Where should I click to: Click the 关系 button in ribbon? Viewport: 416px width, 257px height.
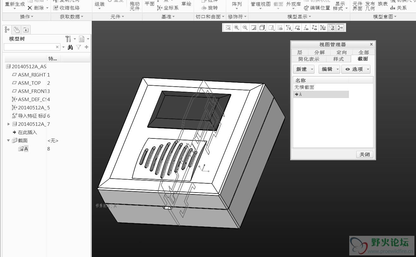[398, 8]
